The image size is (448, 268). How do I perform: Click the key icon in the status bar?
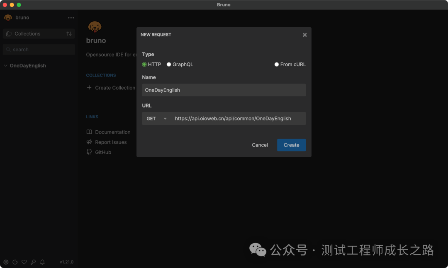33,262
